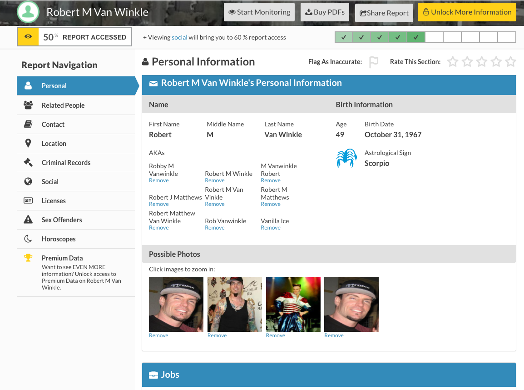Click the eye icon beside Report Accessed
The width and height of the screenshot is (524, 390).
tap(28, 37)
